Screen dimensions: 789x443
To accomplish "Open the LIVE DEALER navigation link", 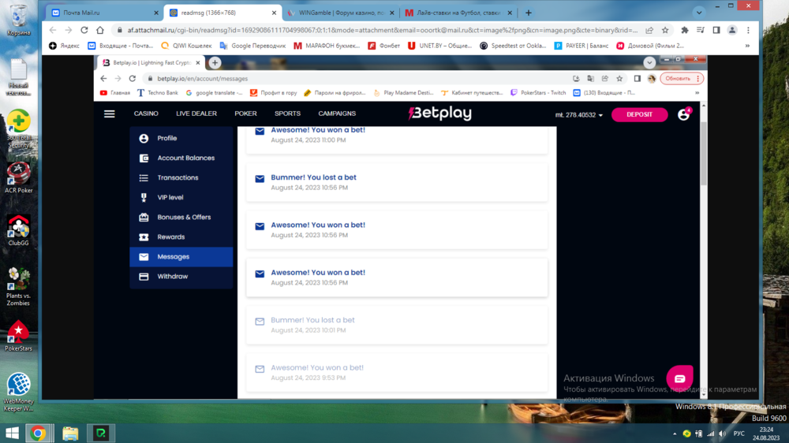I will (x=196, y=114).
